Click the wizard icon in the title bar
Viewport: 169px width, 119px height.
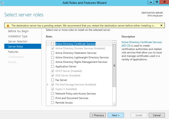click(x=3, y=3)
